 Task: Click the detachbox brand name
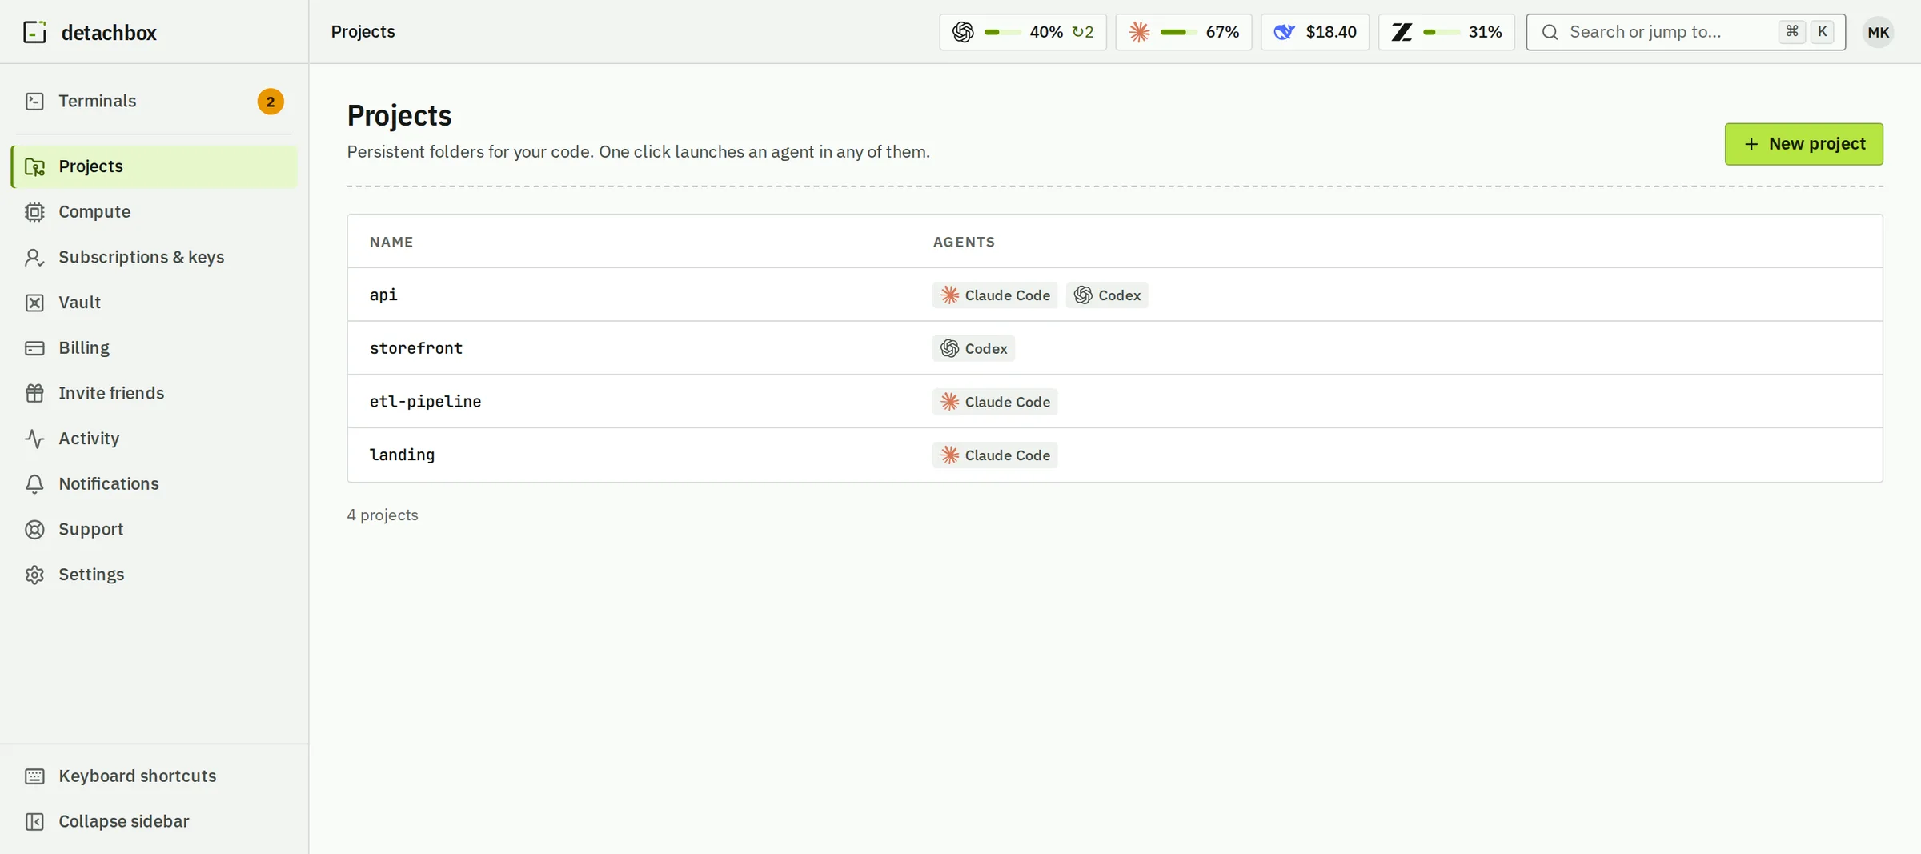pyautogui.click(x=109, y=33)
